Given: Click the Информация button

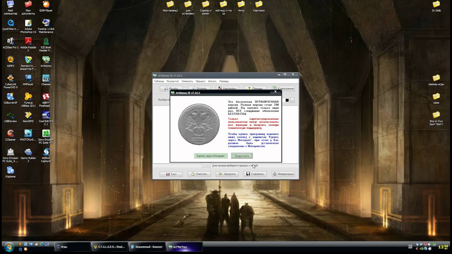Looking at the screenshot, I should [283, 174].
